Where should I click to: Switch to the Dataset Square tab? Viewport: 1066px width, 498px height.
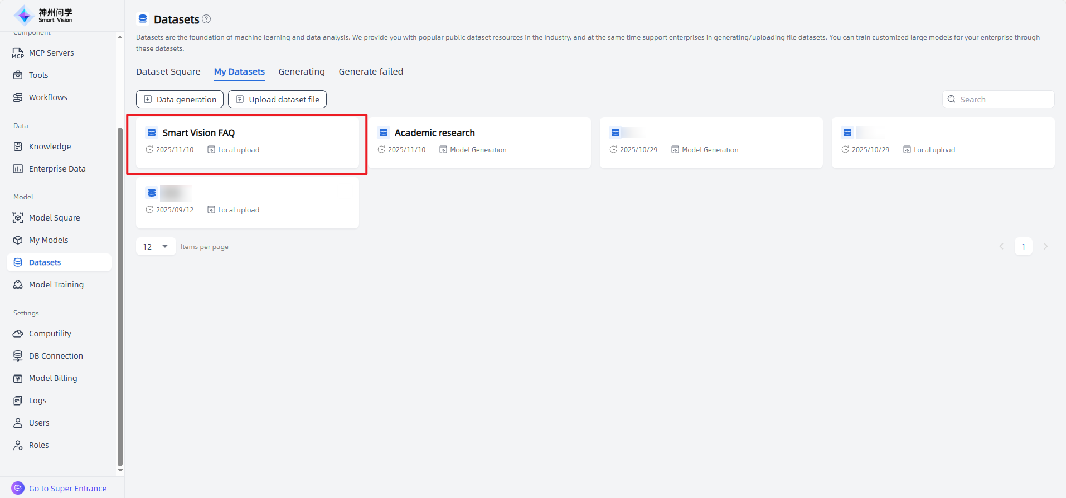(x=168, y=72)
